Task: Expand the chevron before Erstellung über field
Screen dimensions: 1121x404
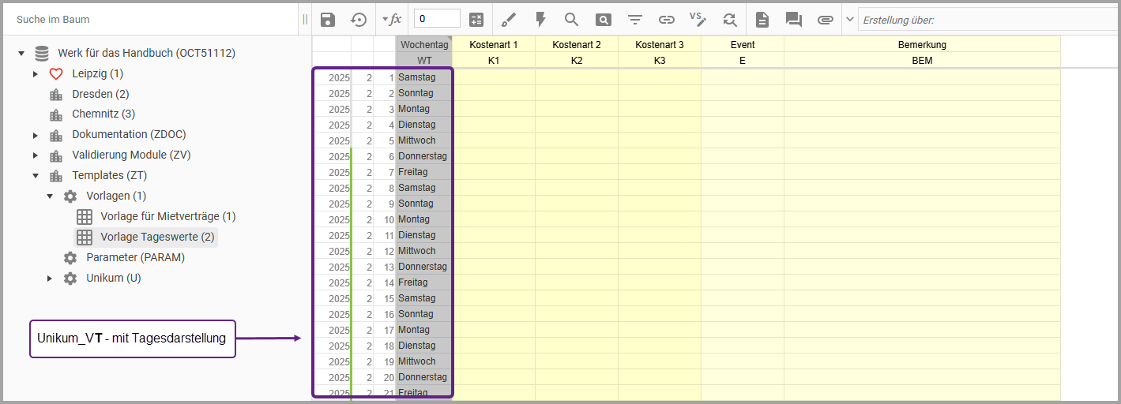Action: [849, 20]
